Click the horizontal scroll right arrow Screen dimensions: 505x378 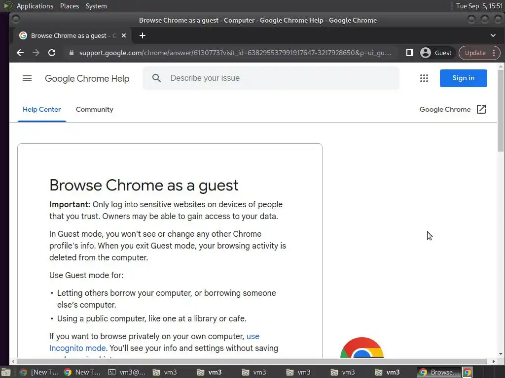pos(493,362)
